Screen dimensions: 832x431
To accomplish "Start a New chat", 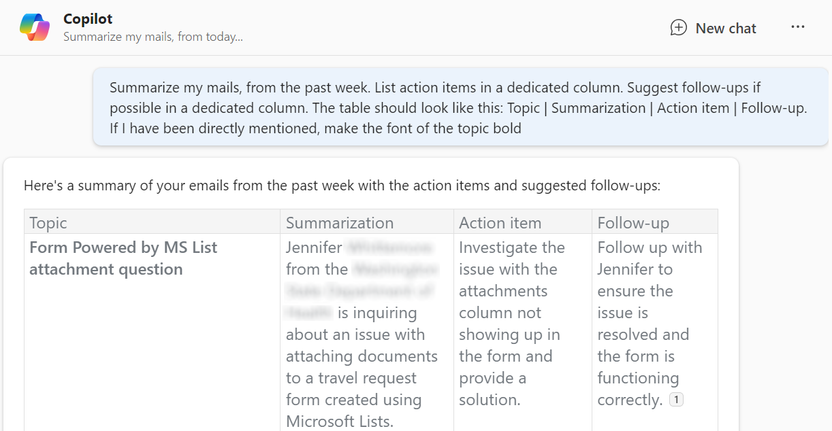I will [x=713, y=28].
